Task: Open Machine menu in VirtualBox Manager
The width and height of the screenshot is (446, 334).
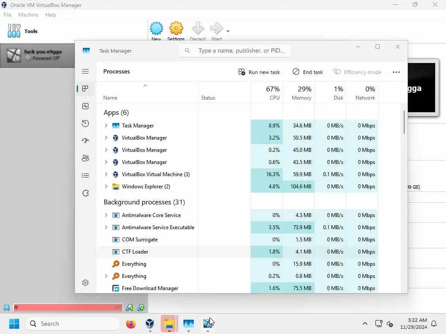Action: point(28,15)
